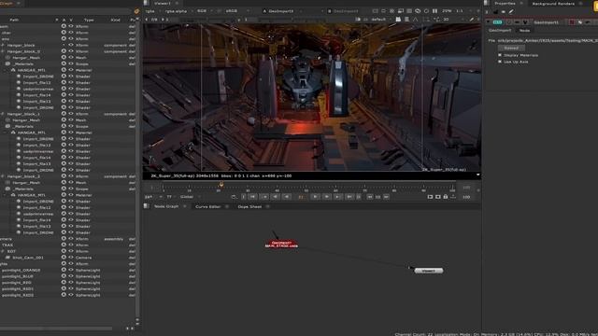Click the Reload button in properties

pos(511,48)
